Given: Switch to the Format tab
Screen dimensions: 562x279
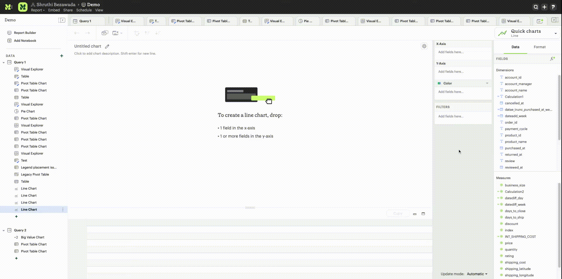Looking at the screenshot, I should (x=539, y=47).
